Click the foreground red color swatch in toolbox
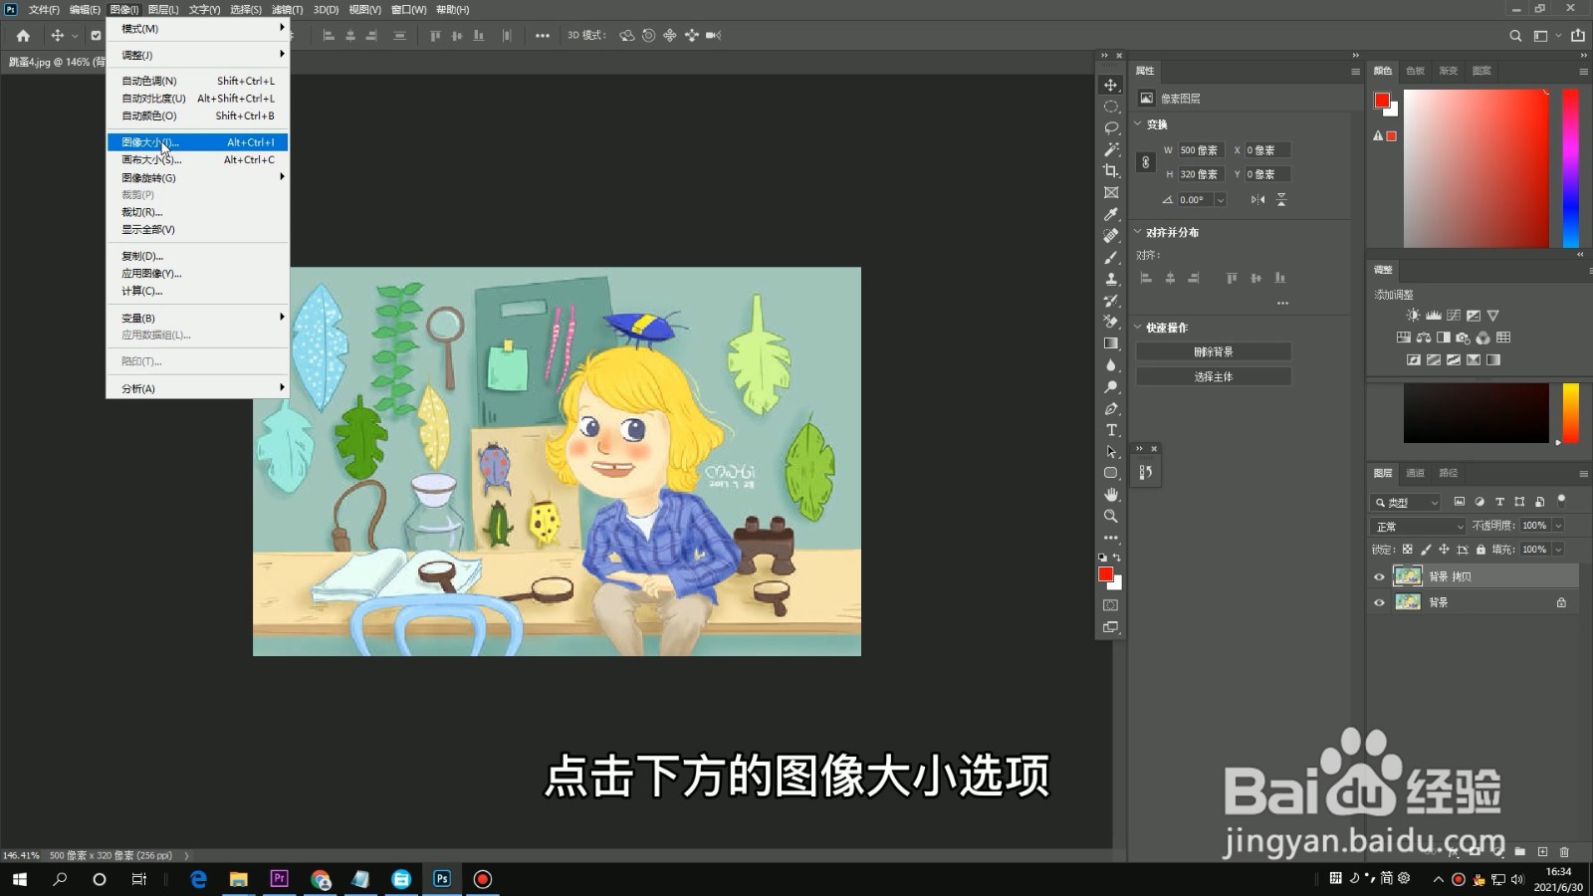This screenshot has width=1593, height=896. click(1105, 574)
